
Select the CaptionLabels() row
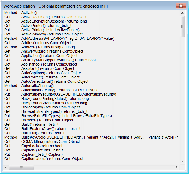coord(91,159)
